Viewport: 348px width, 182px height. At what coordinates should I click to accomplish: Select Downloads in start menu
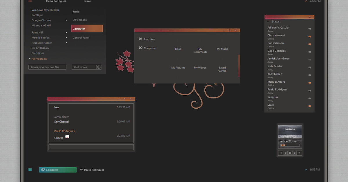[x=80, y=20]
